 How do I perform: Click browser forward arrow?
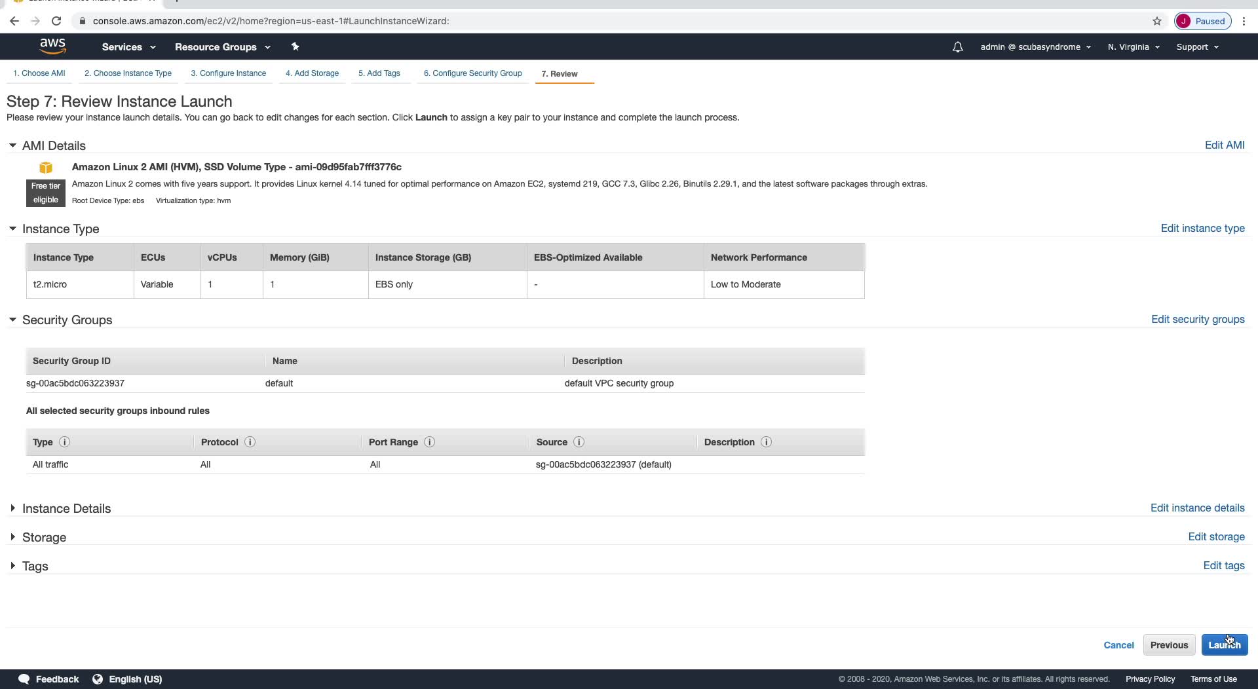(x=35, y=21)
